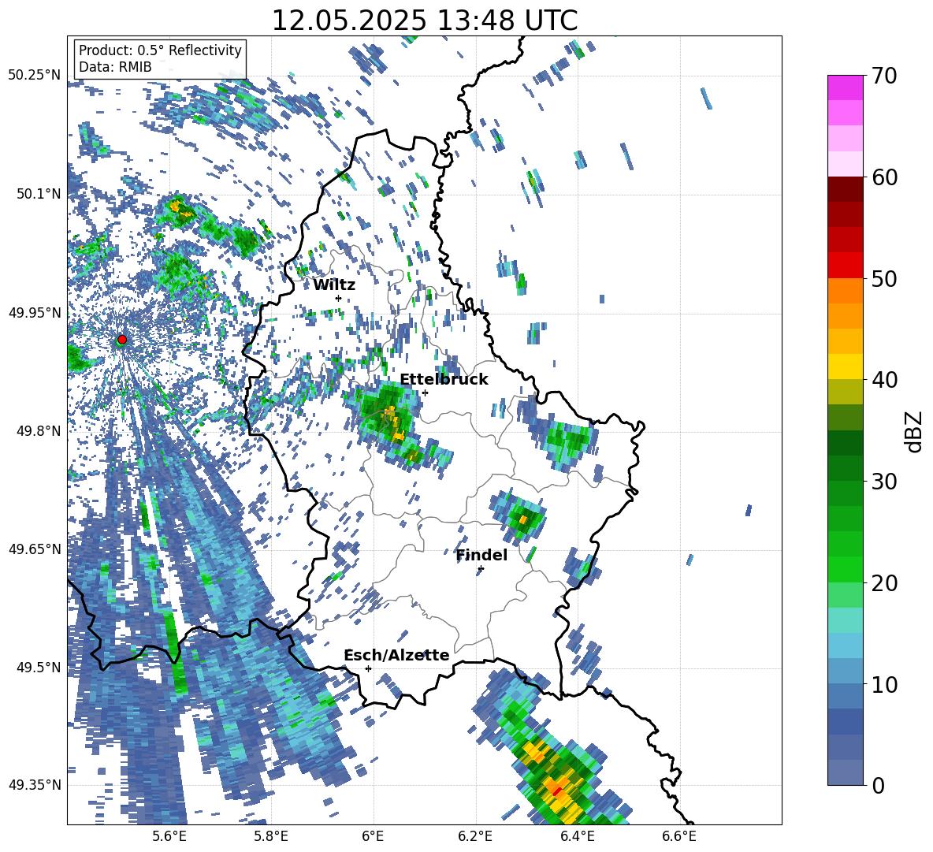This screenshot has height=852, width=933.
Task: Click the Findel station cross marker
Action: (481, 569)
